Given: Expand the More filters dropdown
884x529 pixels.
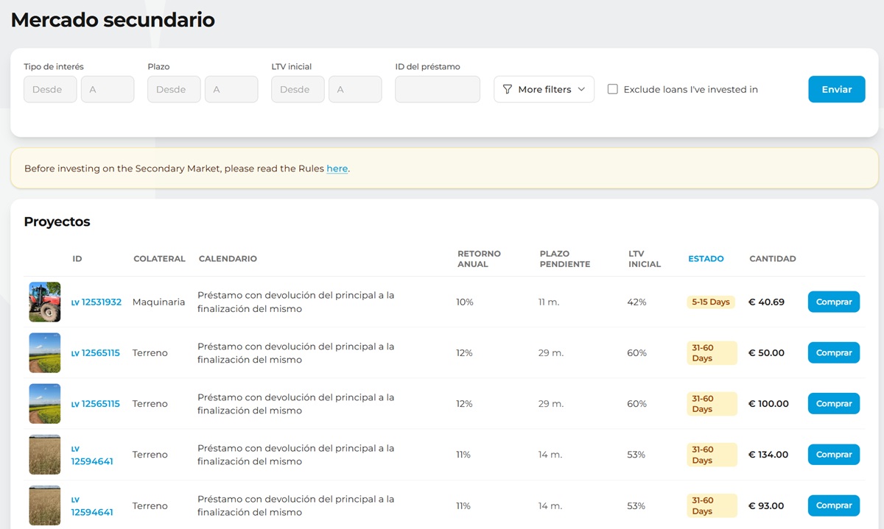Looking at the screenshot, I should click(544, 89).
